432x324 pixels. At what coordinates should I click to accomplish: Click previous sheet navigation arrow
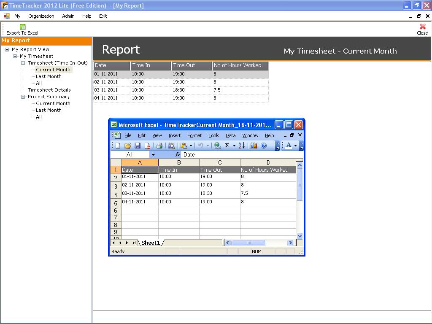120,243
